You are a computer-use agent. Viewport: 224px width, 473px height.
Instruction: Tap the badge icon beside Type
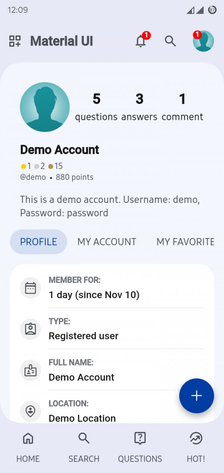[x=30, y=329]
